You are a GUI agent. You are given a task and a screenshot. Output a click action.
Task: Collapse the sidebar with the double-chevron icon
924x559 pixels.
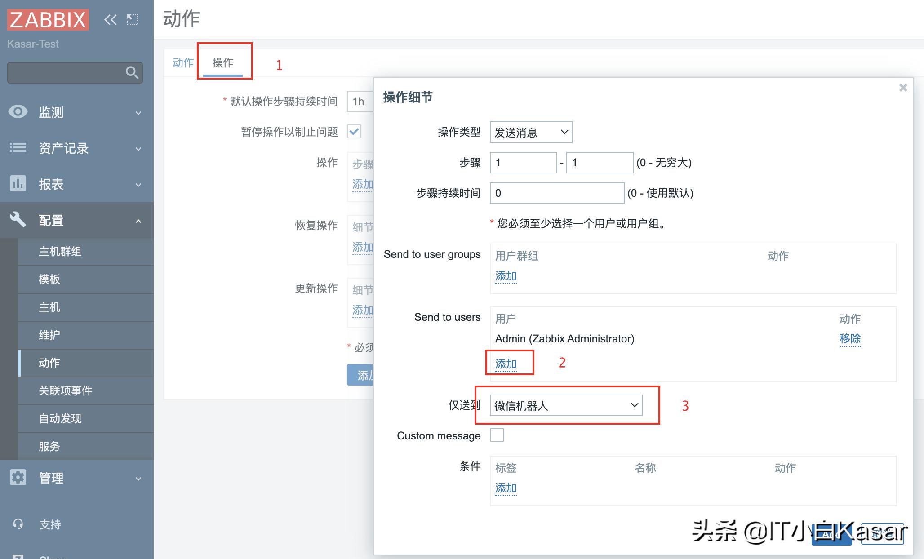pyautogui.click(x=111, y=19)
